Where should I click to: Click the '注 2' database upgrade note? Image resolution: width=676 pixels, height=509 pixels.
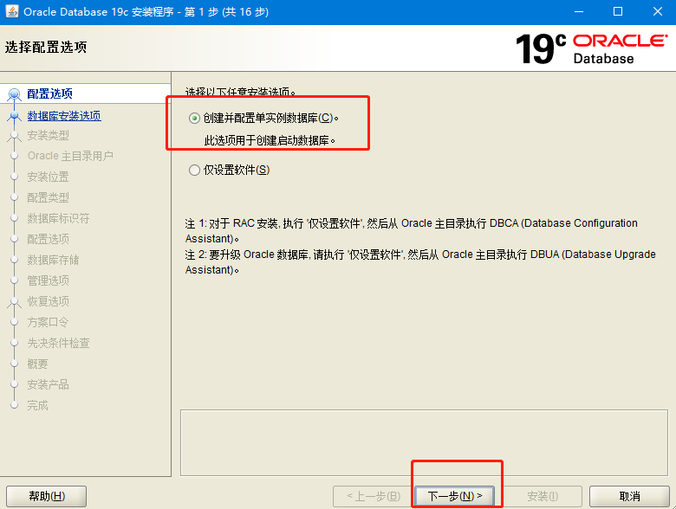420,261
